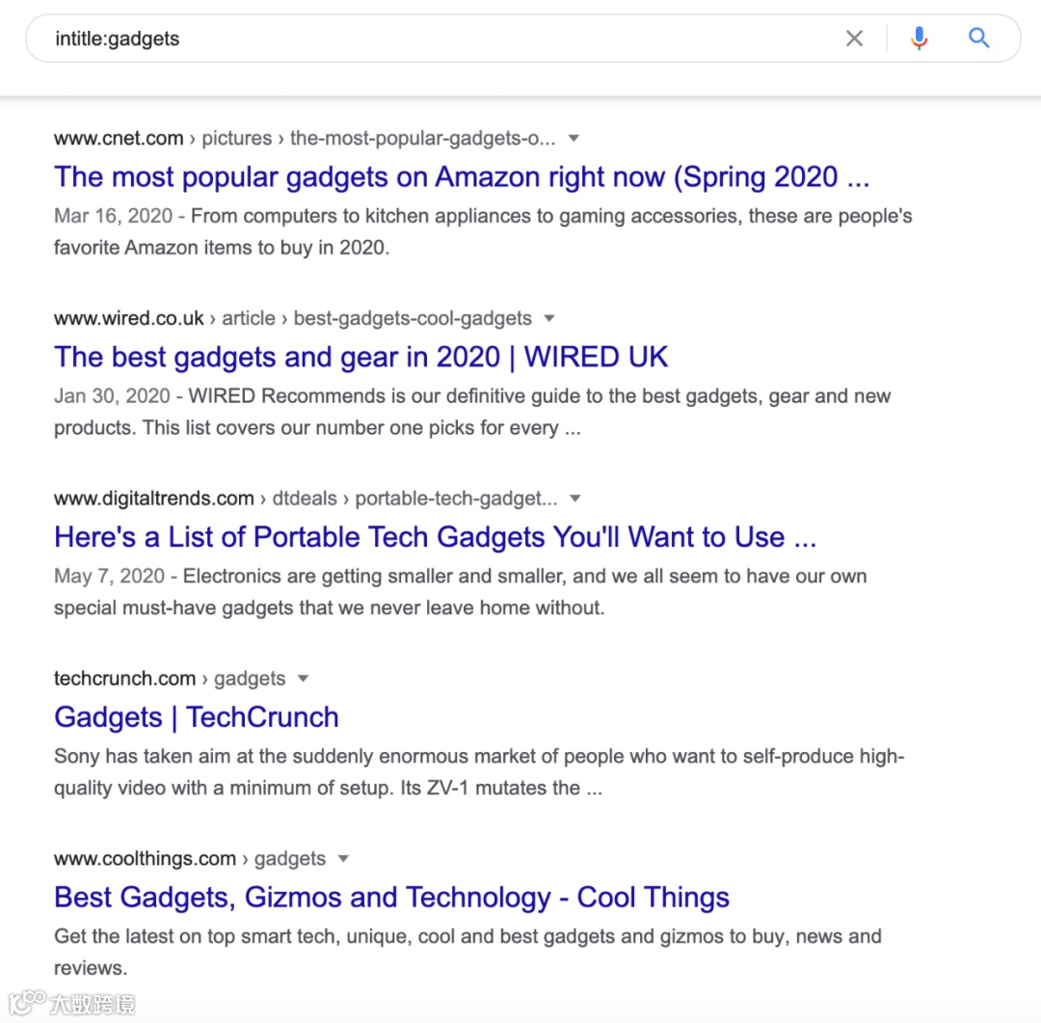Image resolution: width=1041 pixels, height=1023 pixels.
Task: Click the www.digitaltrends.com breadcrumb URL
Action: tap(154, 498)
